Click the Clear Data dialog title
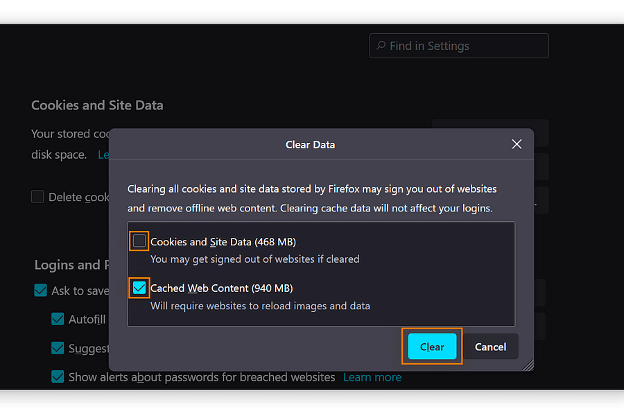The width and height of the screenshot is (624, 416). 310,144
